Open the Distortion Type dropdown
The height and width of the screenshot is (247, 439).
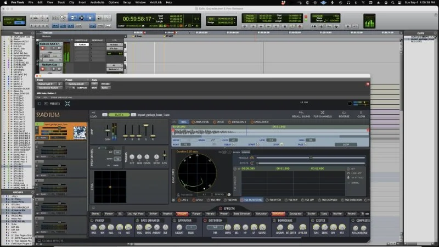215,227
